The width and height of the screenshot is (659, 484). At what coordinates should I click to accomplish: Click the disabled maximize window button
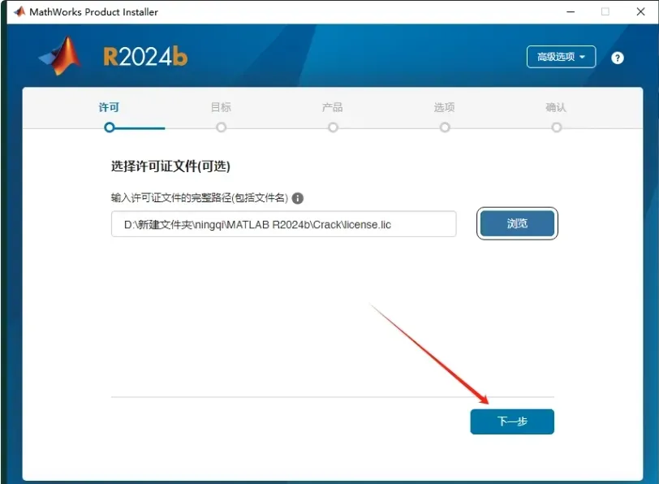click(605, 11)
